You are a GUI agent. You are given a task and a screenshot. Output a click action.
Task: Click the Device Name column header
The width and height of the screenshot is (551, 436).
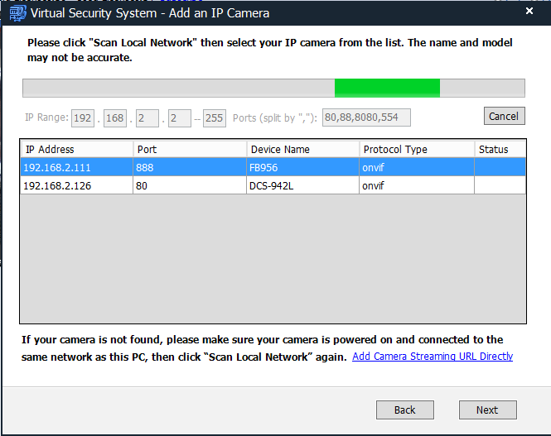click(303, 149)
